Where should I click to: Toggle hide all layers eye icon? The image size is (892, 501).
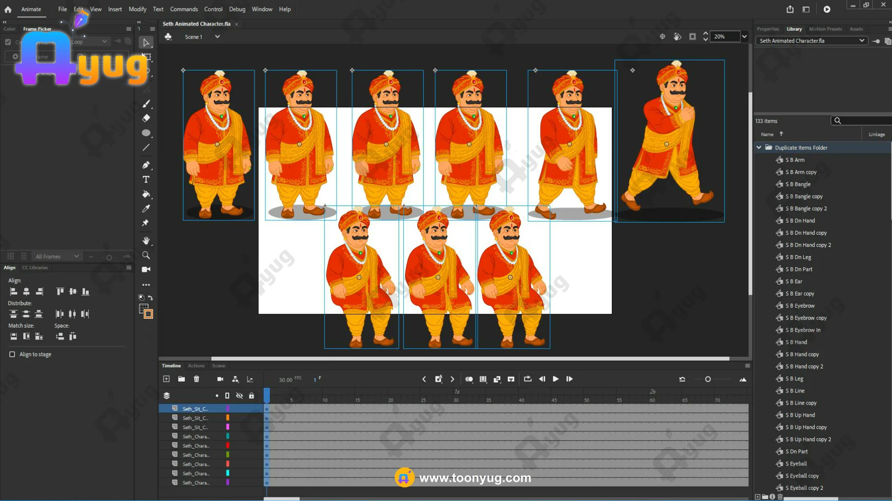[239, 396]
